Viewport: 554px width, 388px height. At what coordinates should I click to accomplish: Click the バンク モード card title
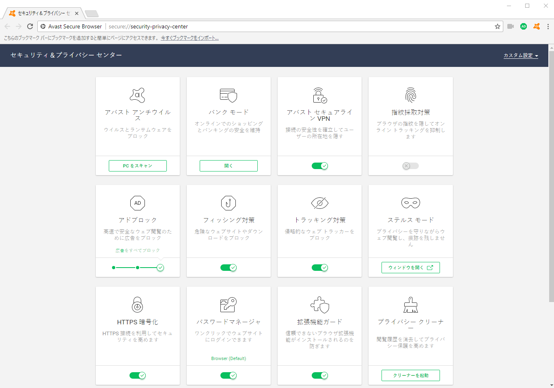coord(228,112)
